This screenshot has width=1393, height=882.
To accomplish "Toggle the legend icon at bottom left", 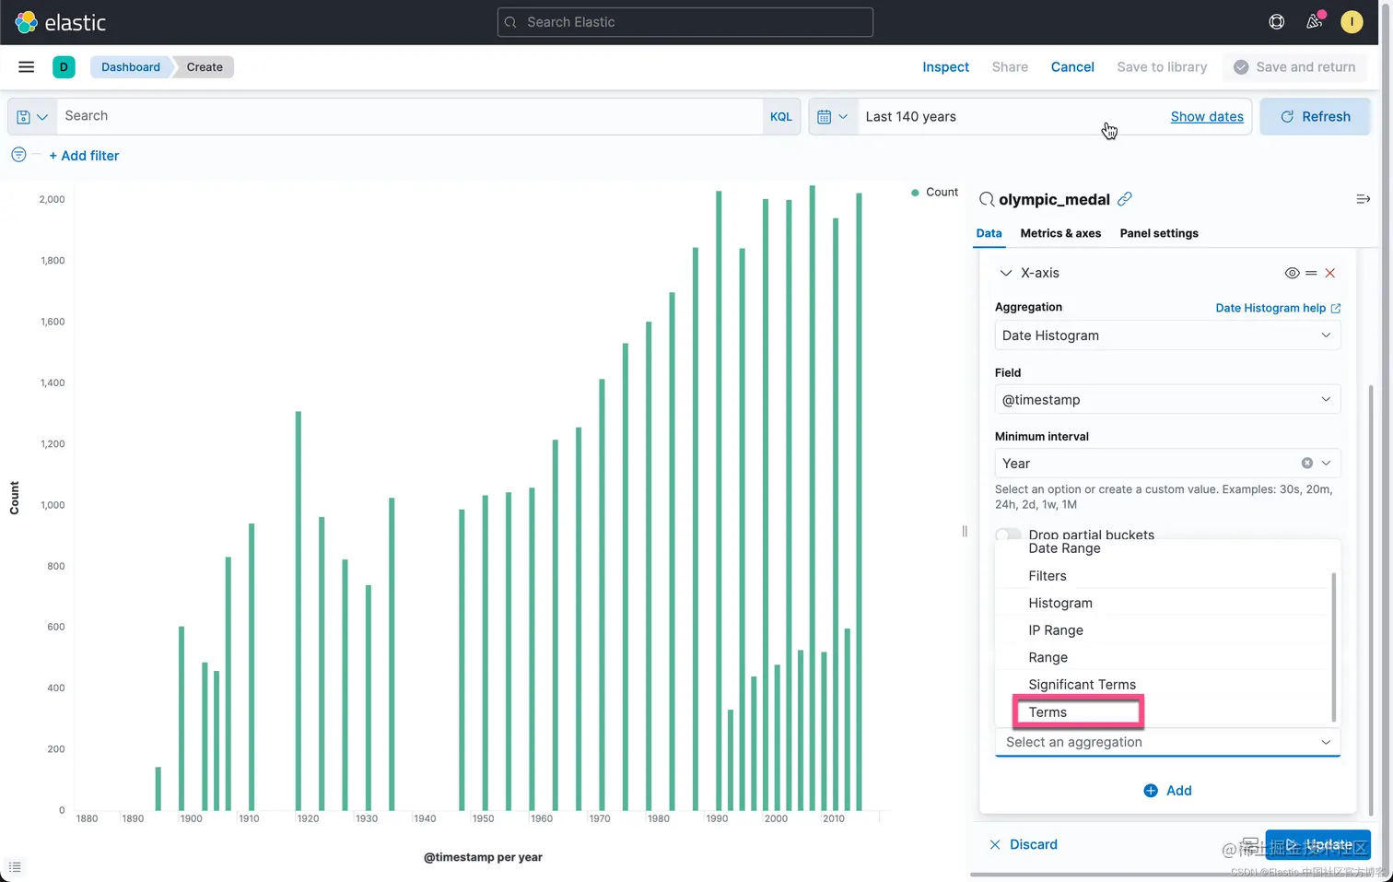I will point(15,867).
